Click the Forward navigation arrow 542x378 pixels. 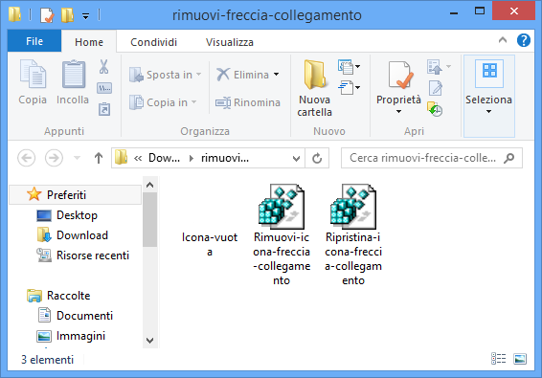tap(54, 158)
